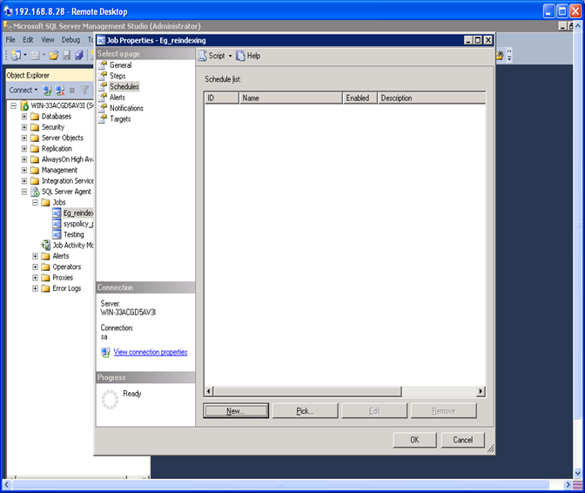Click the Open File folder toolbar icon
The width and height of the screenshot is (585, 493).
pos(54,56)
